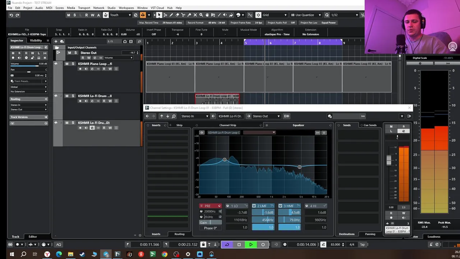
Task: Select the Erase tool
Action: click(177, 15)
